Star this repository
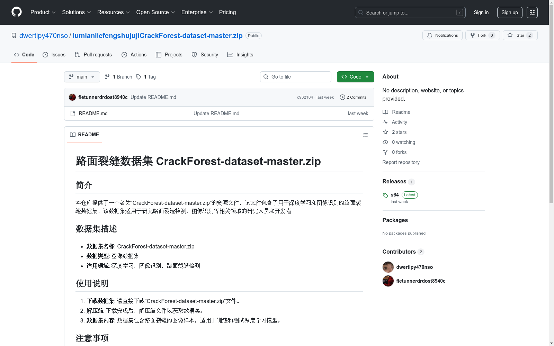554x346 pixels. 520,35
